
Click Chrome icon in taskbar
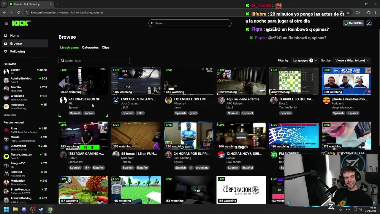pos(50,209)
